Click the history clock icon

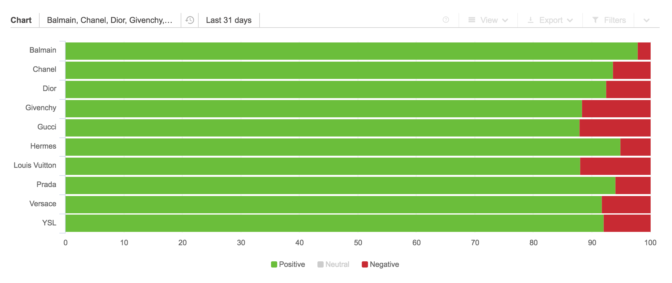[x=190, y=20]
